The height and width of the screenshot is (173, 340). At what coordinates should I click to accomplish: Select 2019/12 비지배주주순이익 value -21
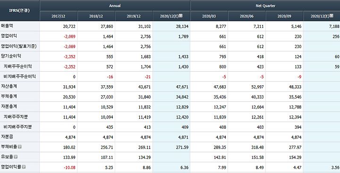tap(148, 77)
